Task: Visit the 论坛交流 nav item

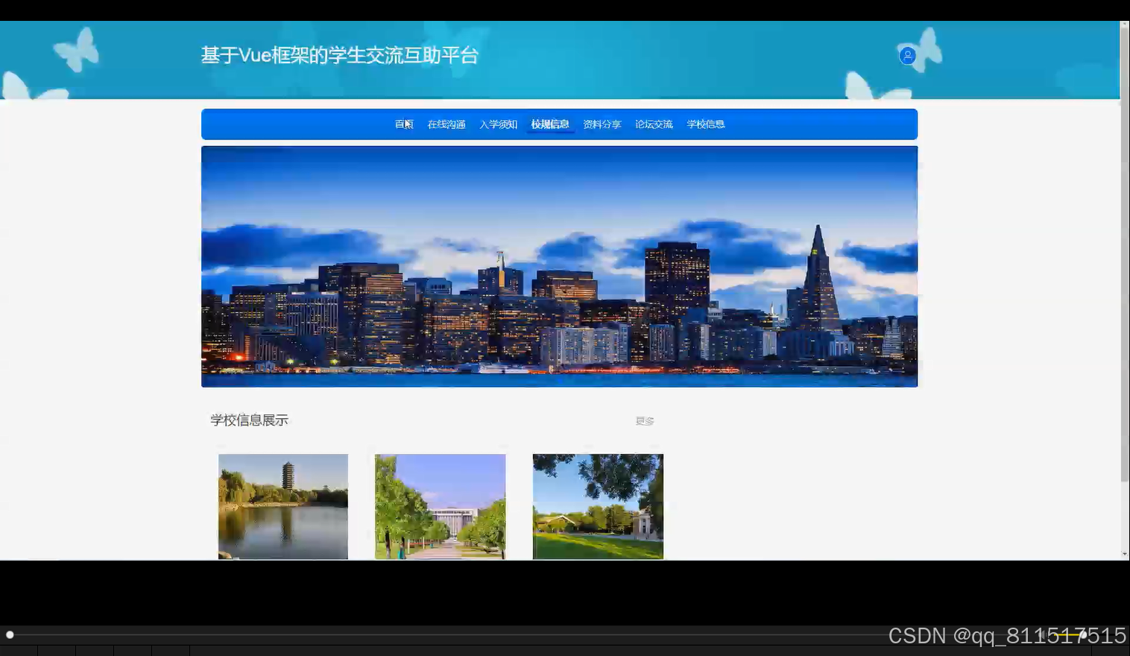Action: pyautogui.click(x=654, y=124)
